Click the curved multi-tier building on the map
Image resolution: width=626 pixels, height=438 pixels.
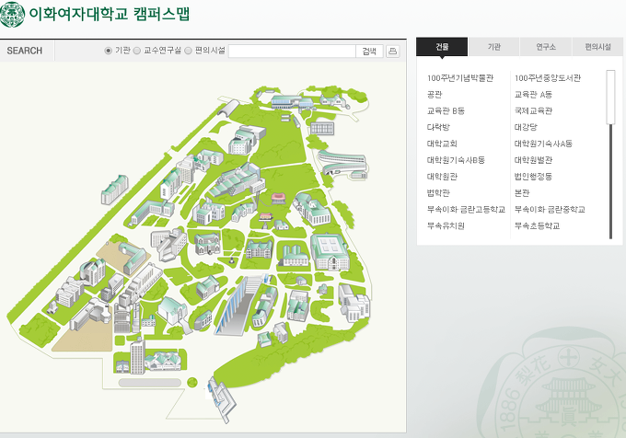pyautogui.click(x=342, y=163)
